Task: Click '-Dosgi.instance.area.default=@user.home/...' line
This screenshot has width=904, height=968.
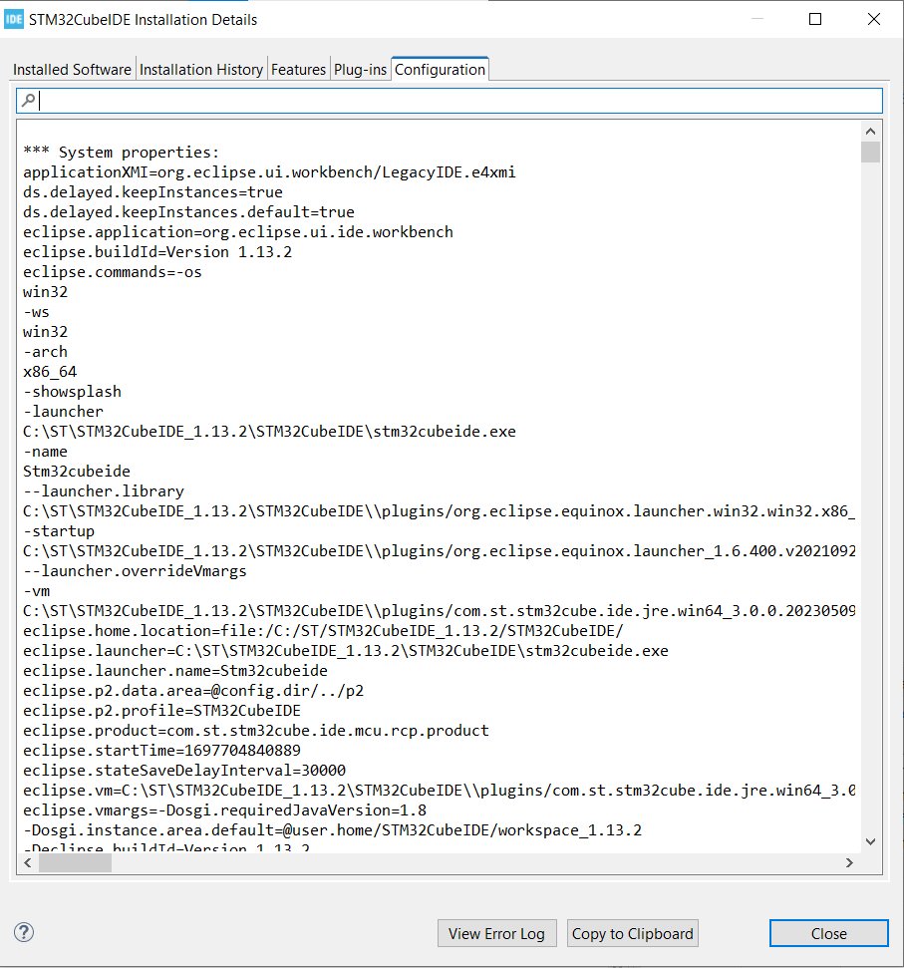Action: pos(333,830)
